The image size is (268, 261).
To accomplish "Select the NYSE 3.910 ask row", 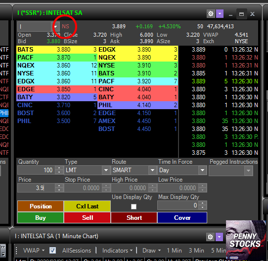I will [138, 65].
